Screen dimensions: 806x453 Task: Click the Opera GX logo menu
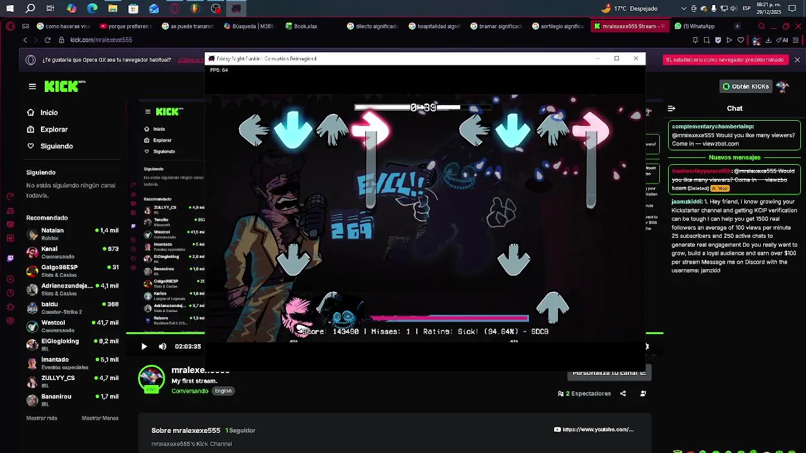click(10, 26)
